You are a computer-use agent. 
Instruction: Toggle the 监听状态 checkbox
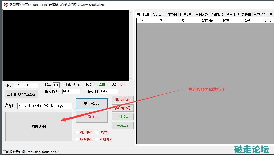click(x=65, y=84)
